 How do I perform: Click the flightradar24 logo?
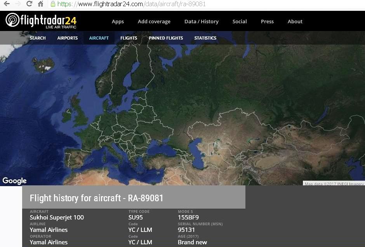point(41,21)
